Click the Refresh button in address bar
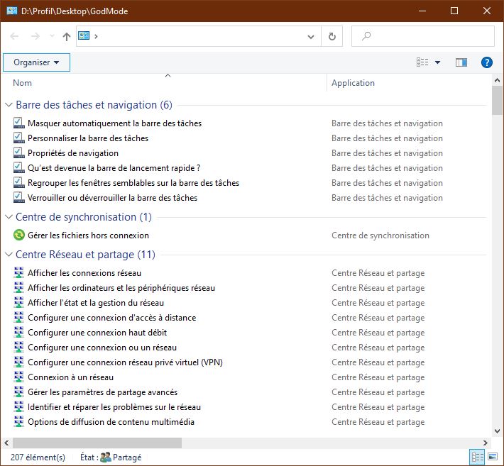Image resolution: width=504 pixels, height=466 pixels. [x=332, y=36]
